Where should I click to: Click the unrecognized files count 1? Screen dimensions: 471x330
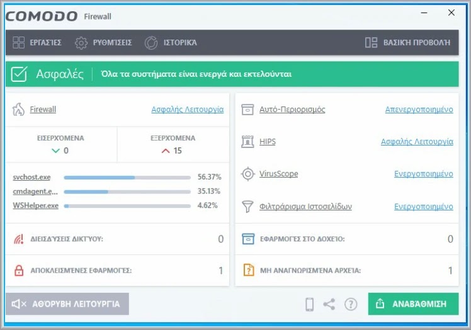(x=450, y=271)
